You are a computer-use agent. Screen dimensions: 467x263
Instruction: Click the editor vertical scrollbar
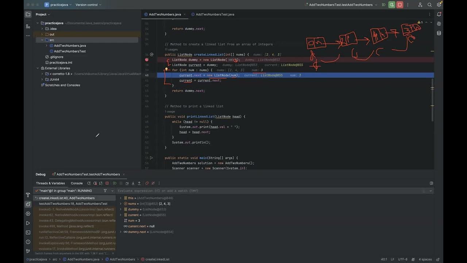tap(433, 99)
